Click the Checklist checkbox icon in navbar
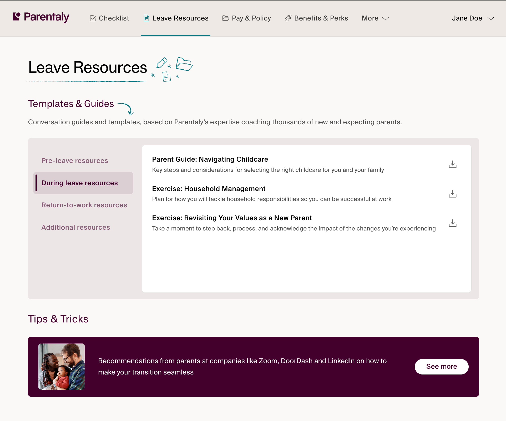Viewport: 506px width, 421px height. point(93,18)
